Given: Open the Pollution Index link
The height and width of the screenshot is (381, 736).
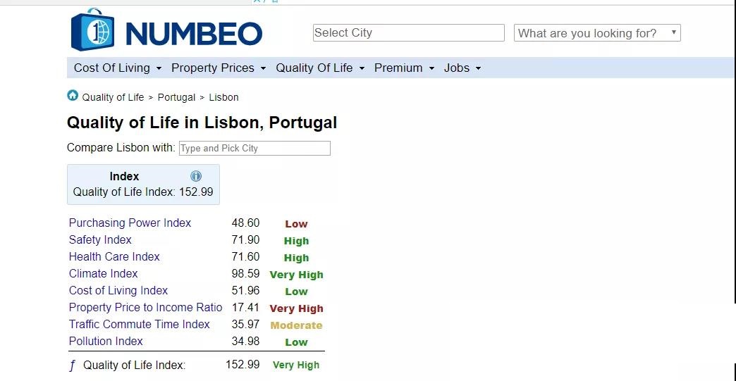Looking at the screenshot, I should click(106, 341).
